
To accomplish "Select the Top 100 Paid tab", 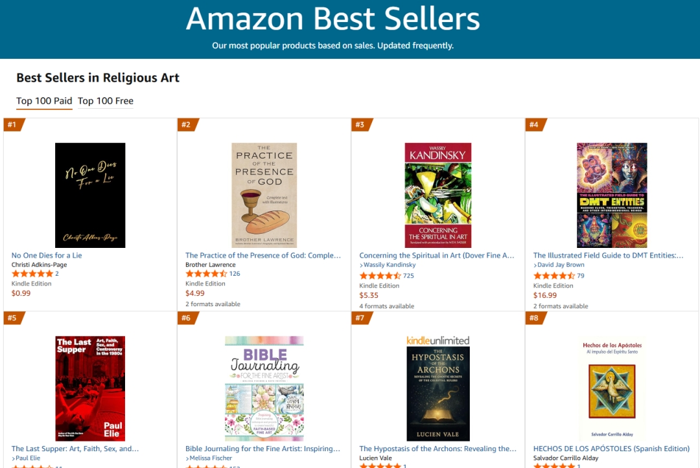I will coord(44,101).
